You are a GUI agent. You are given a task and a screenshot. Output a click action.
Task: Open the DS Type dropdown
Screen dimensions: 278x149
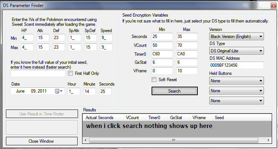[237, 51]
